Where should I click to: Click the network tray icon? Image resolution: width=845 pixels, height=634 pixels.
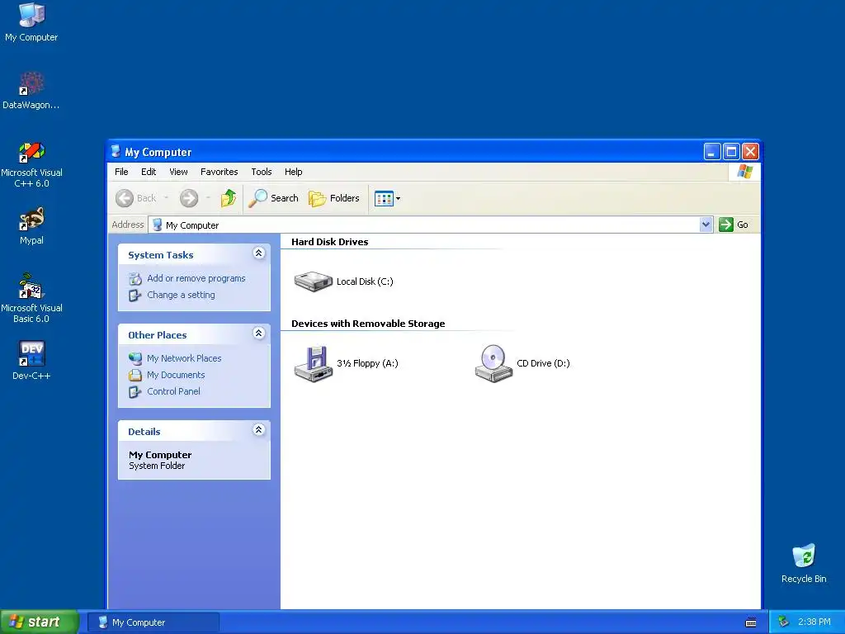tap(784, 622)
